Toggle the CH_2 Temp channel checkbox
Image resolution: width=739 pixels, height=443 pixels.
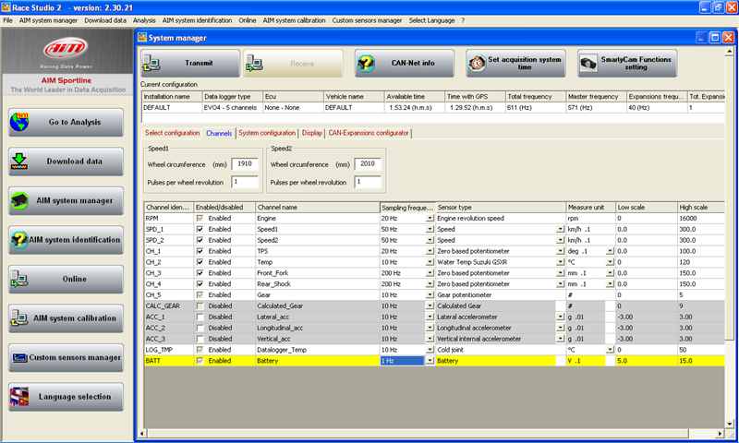pyautogui.click(x=200, y=262)
